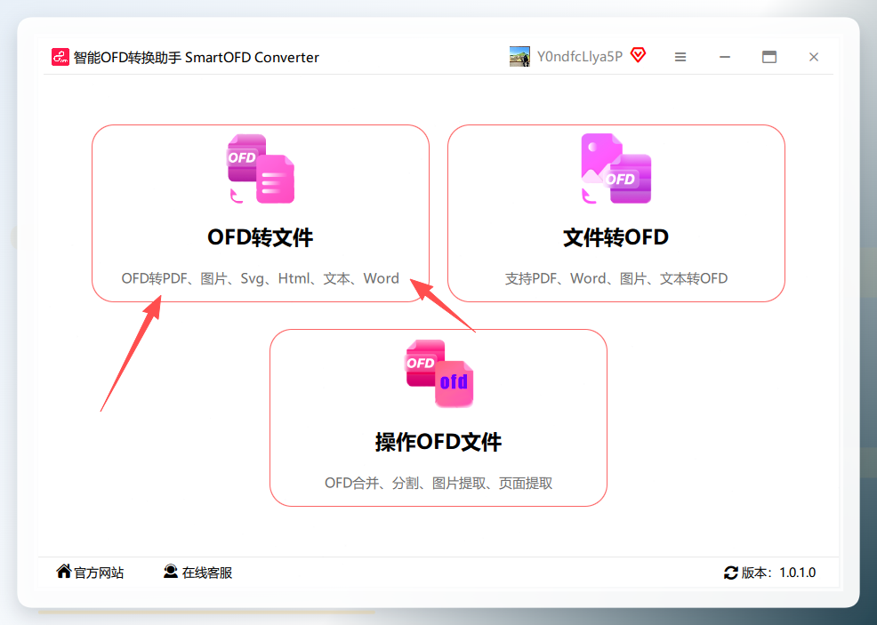
Task: Close the SmartOFD Converter window
Action: 814,57
